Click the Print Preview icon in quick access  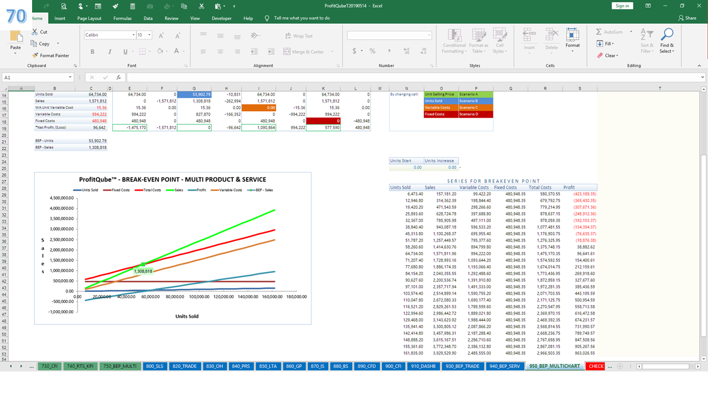pos(64,6)
